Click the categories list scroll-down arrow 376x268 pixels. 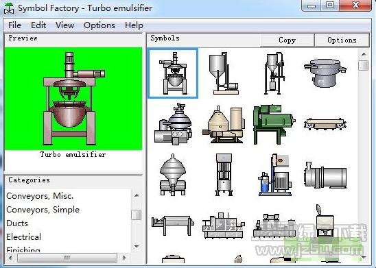[x=137, y=246]
